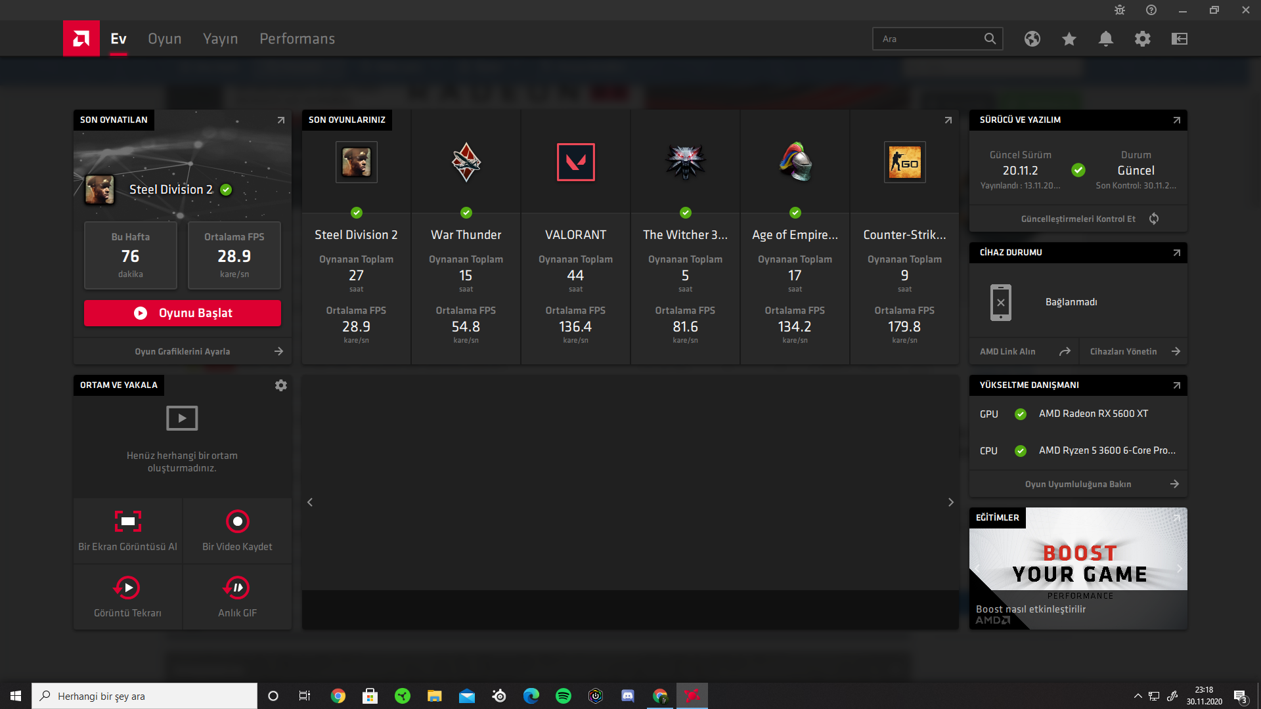Open the favorites star icon
Screen dimensions: 1261x709
pyautogui.click(x=1069, y=39)
